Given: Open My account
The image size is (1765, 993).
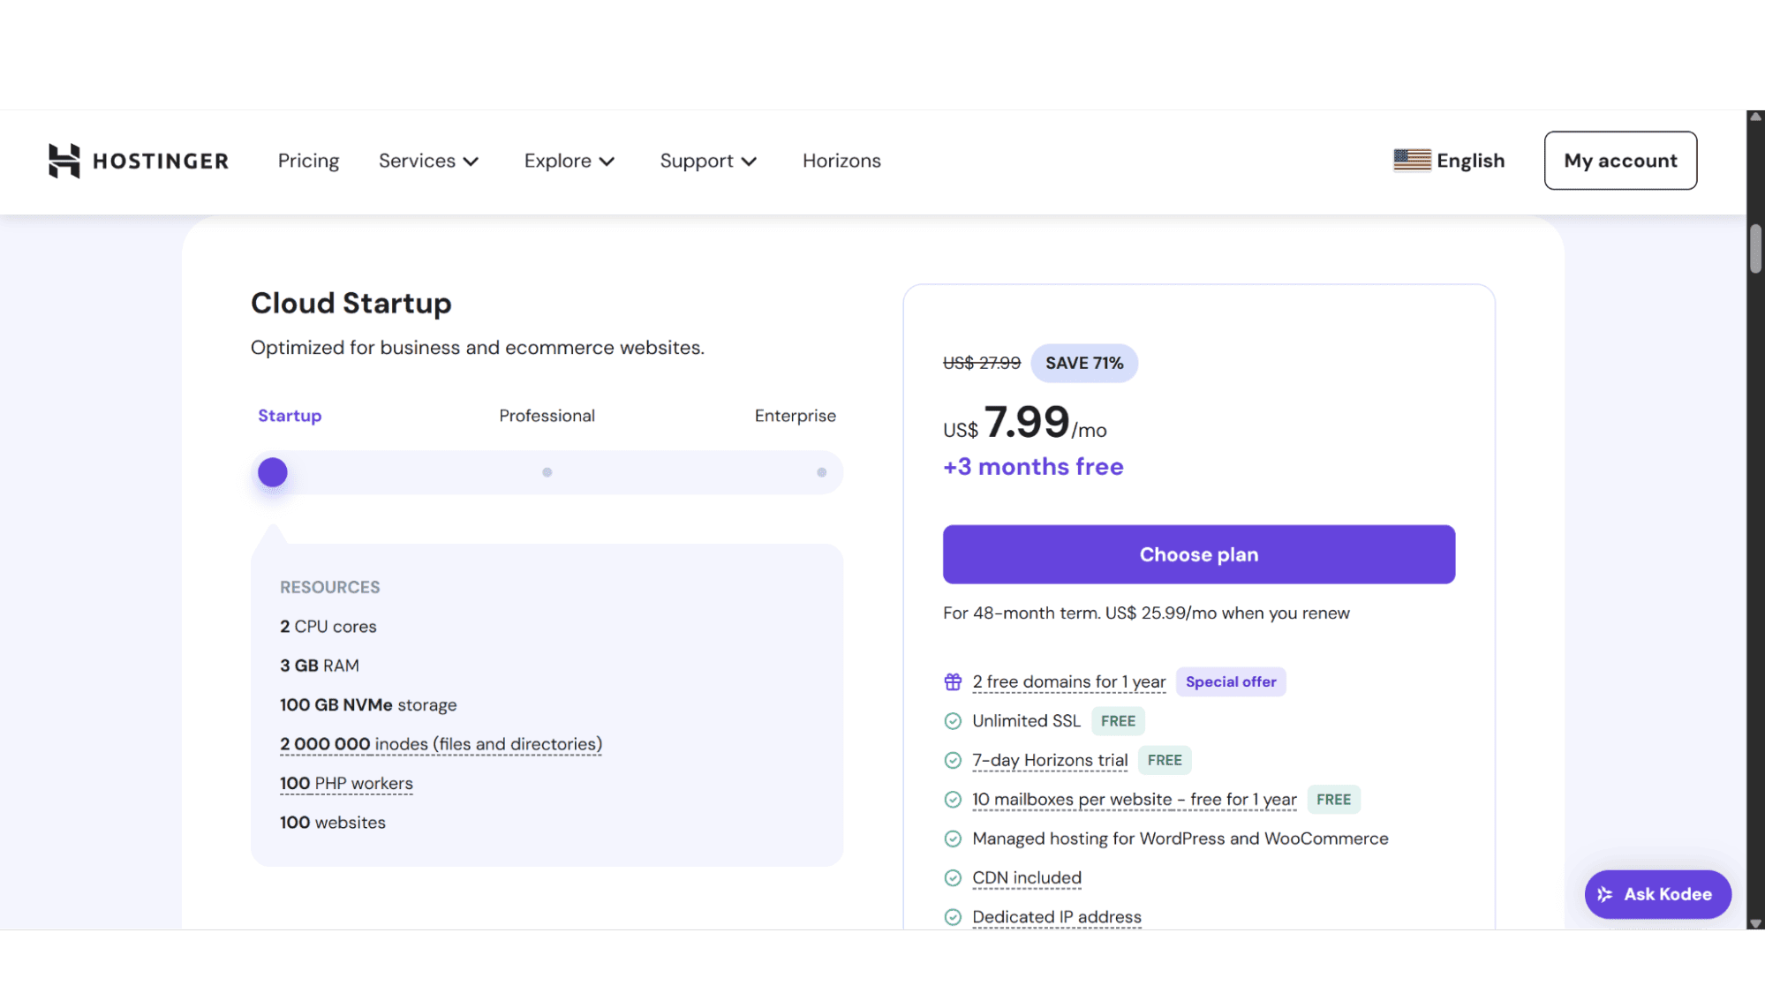Looking at the screenshot, I should coord(1620,161).
